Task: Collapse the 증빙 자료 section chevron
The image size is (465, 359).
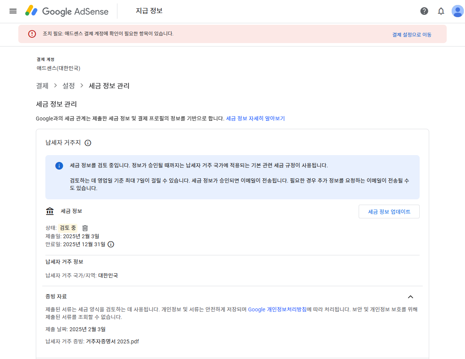Action: click(x=410, y=296)
